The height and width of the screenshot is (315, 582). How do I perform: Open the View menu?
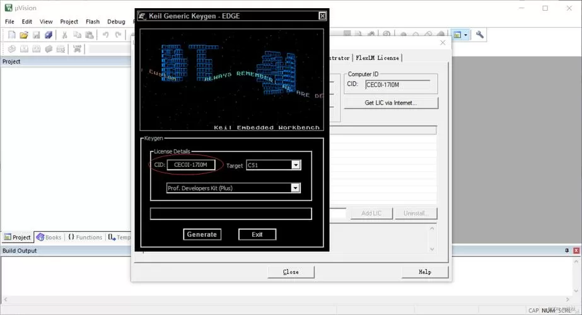coord(46,21)
